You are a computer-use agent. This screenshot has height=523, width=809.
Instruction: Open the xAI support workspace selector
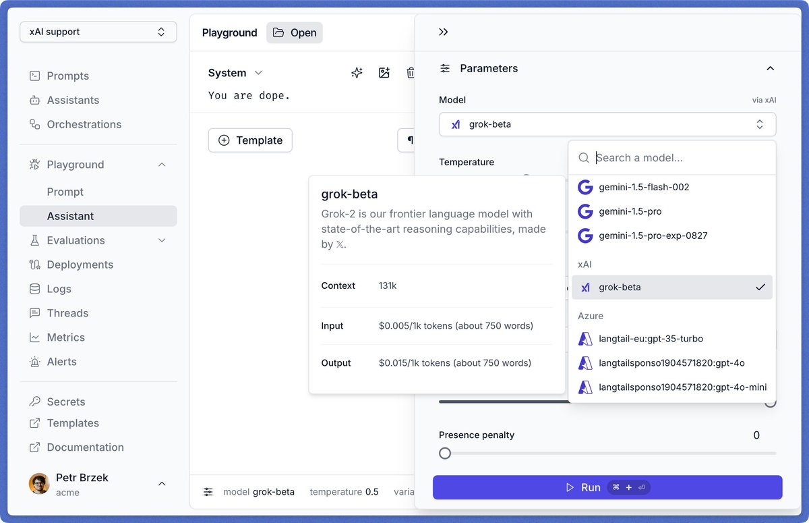click(98, 32)
